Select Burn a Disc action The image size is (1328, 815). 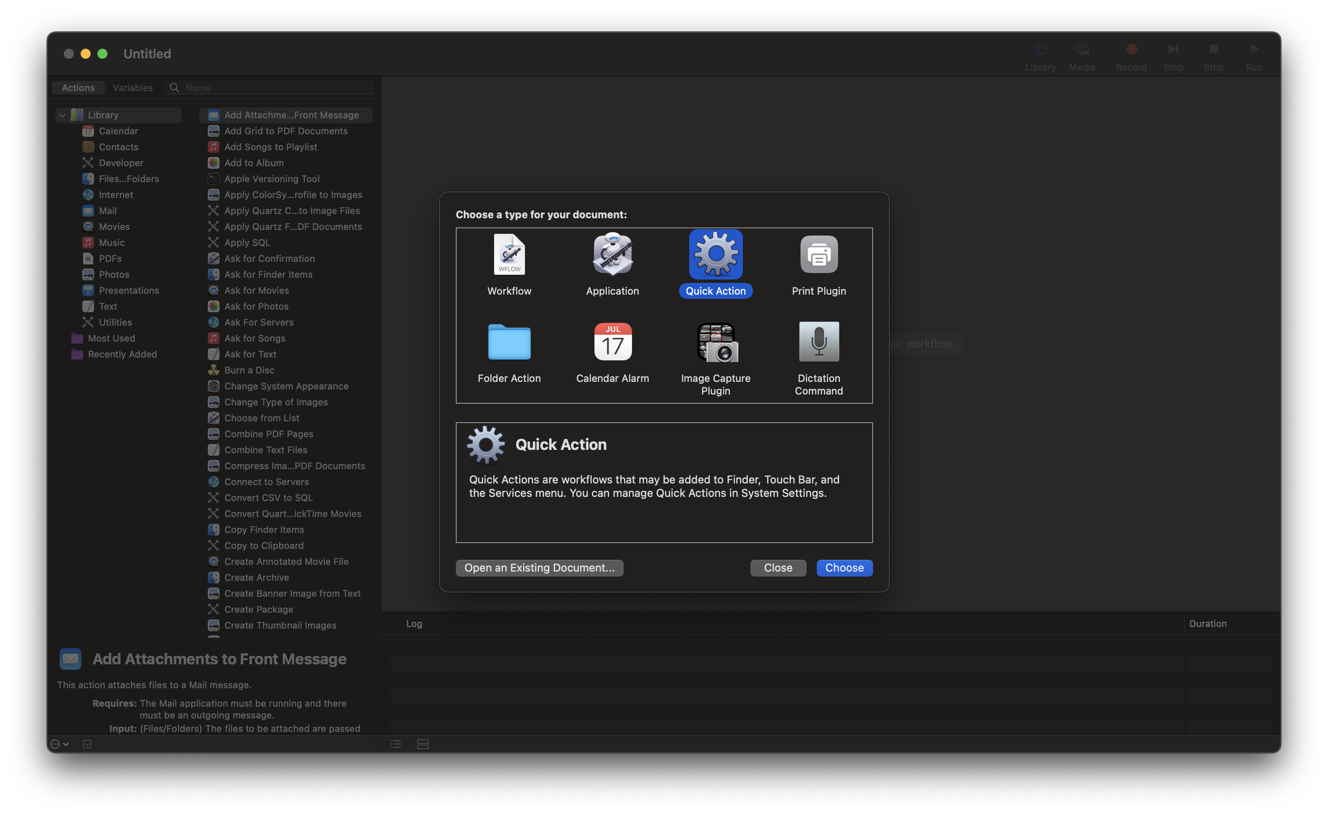click(x=249, y=370)
